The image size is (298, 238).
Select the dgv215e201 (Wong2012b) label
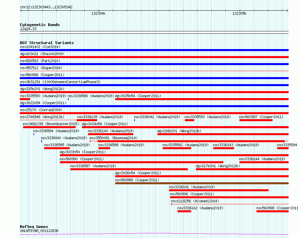point(42,89)
